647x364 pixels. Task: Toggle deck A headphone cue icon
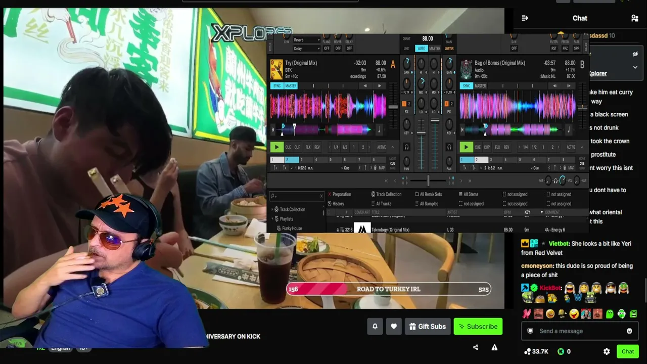406,147
